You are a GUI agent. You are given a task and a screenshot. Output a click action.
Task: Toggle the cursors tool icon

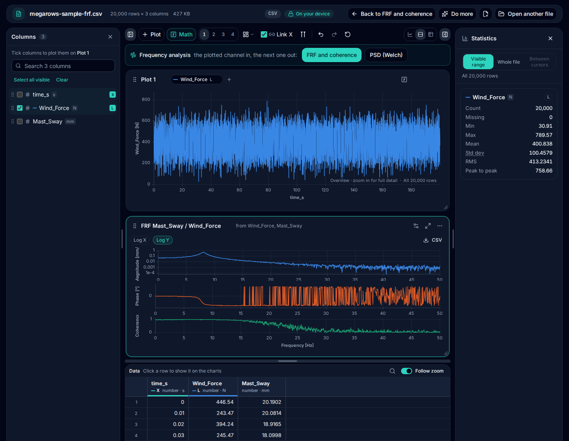(303, 34)
